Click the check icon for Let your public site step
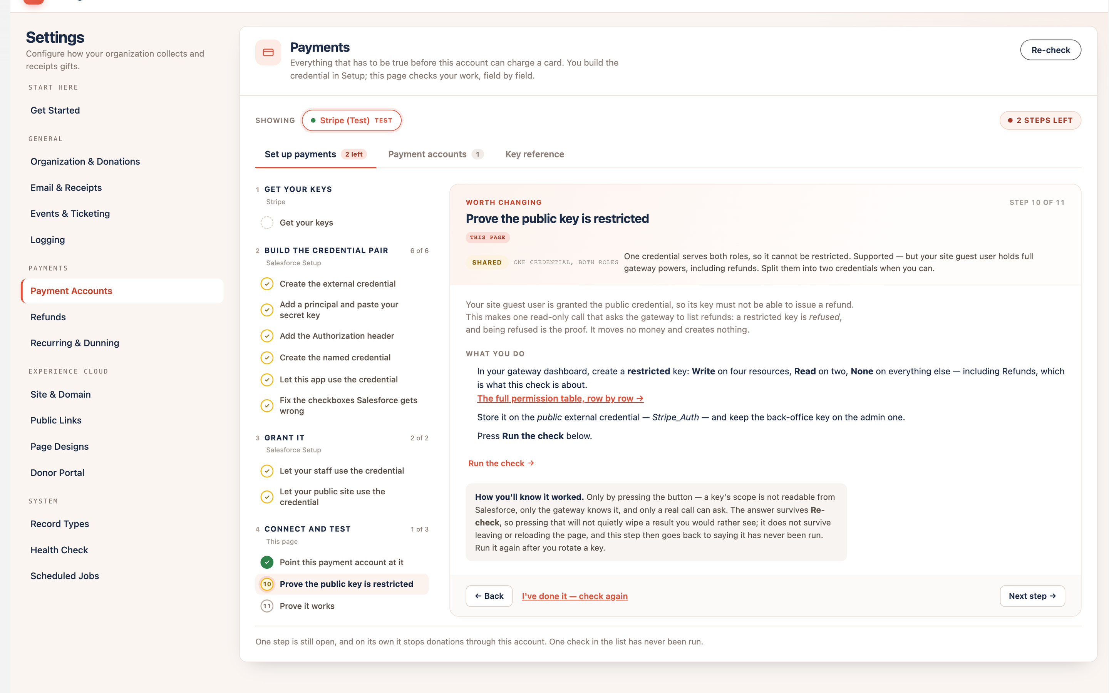 click(267, 497)
